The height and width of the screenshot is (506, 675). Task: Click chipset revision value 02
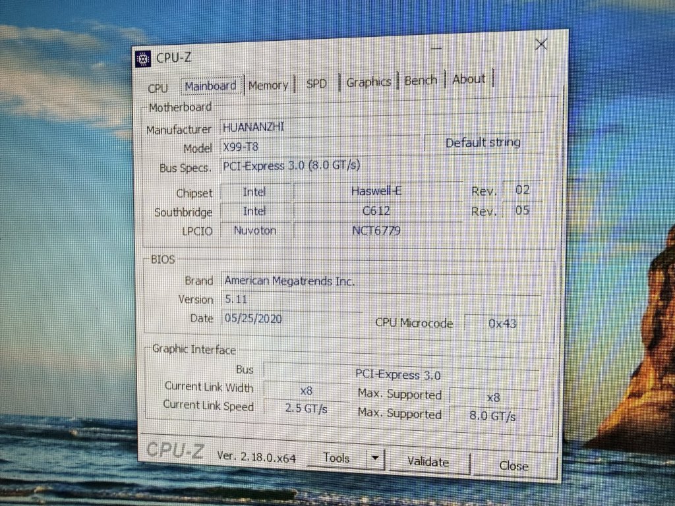click(x=522, y=190)
